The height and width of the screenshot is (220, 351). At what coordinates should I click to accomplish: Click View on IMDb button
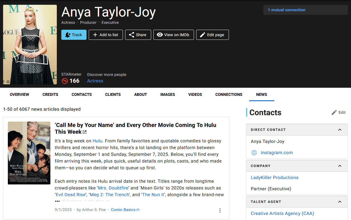pos(173,35)
